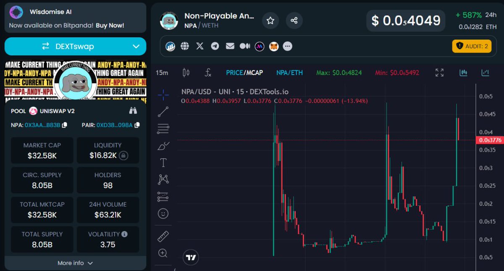Click Buy Now! in Wisdomise ad
Image resolution: width=504 pixels, height=271 pixels.
coord(110,25)
